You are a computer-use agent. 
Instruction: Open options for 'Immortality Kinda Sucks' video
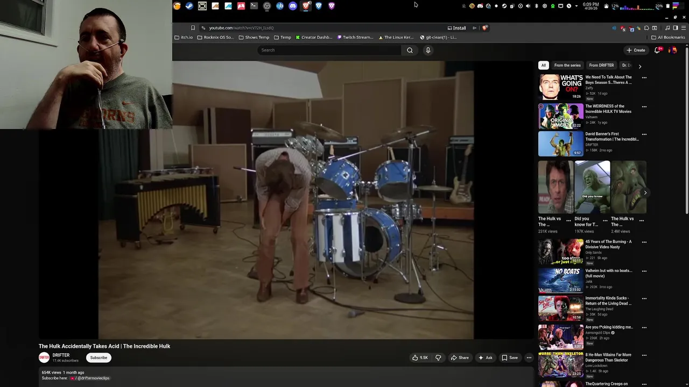[x=644, y=298]
